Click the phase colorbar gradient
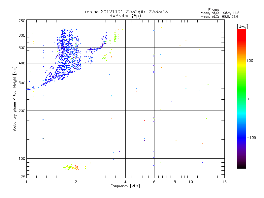The width and height of the screenshot is (264, 198). 242,98
